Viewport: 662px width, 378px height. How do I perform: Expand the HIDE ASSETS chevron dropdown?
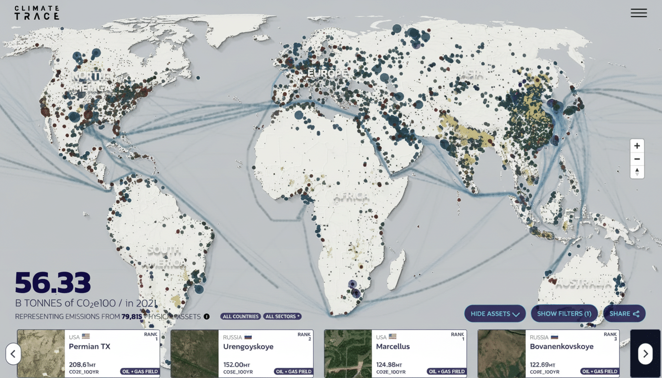point(515,314)
